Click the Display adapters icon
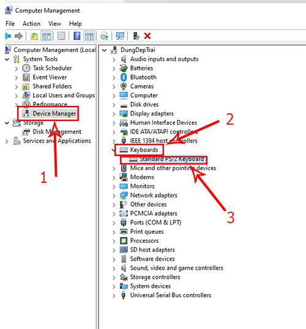Image resolution: width=306 pixels, height=329 pixels. point(124,114)
